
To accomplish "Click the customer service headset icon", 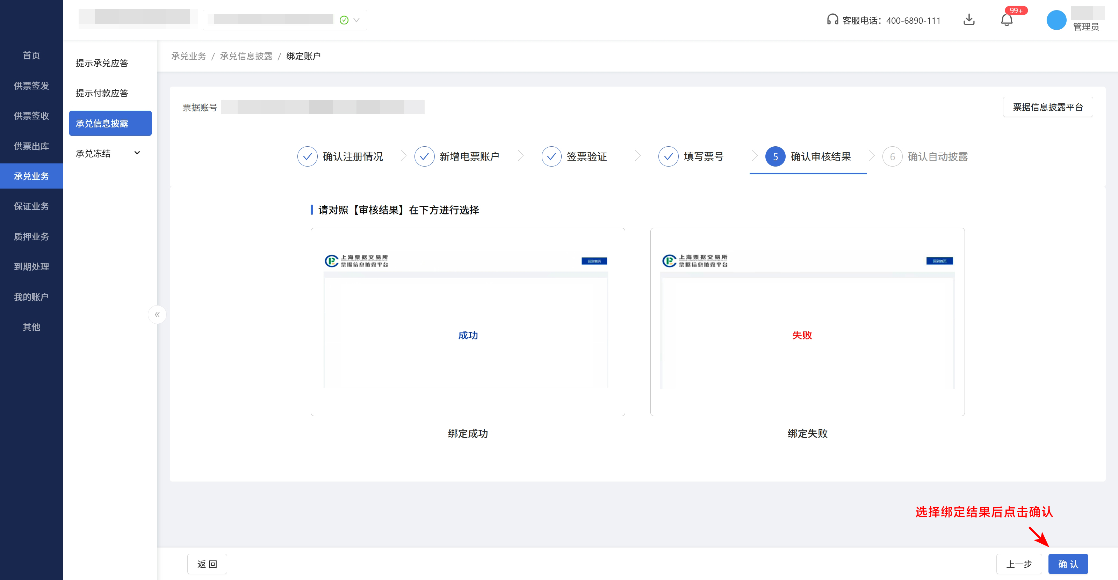I will tap(832, 20).
